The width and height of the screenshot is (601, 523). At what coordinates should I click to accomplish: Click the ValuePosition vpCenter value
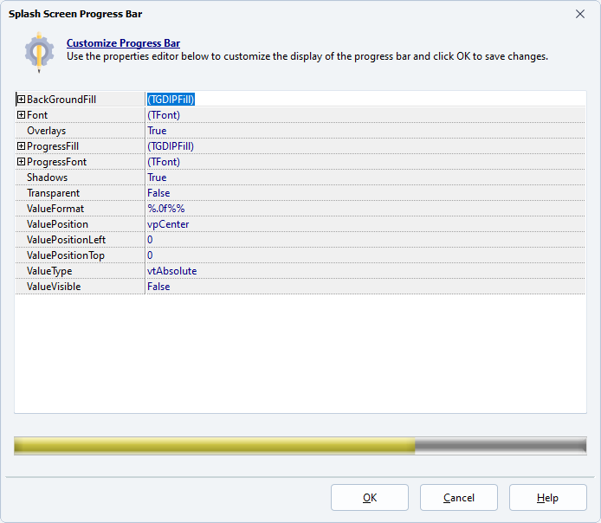168,224
